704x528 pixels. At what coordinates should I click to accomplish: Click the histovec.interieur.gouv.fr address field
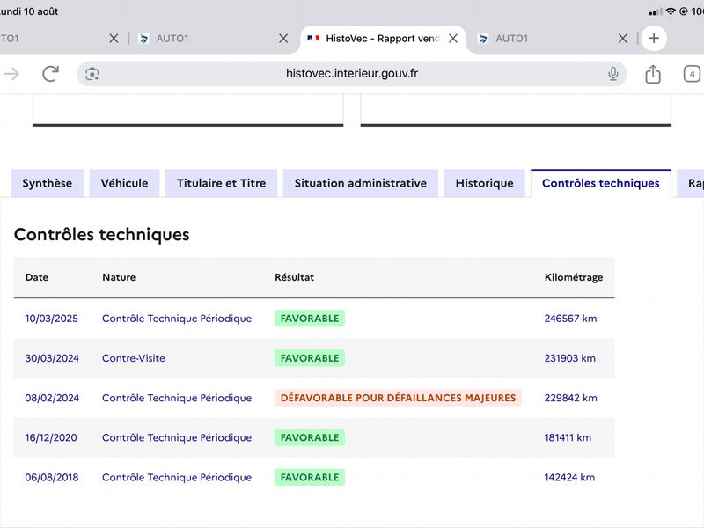[x=351, y=74]
